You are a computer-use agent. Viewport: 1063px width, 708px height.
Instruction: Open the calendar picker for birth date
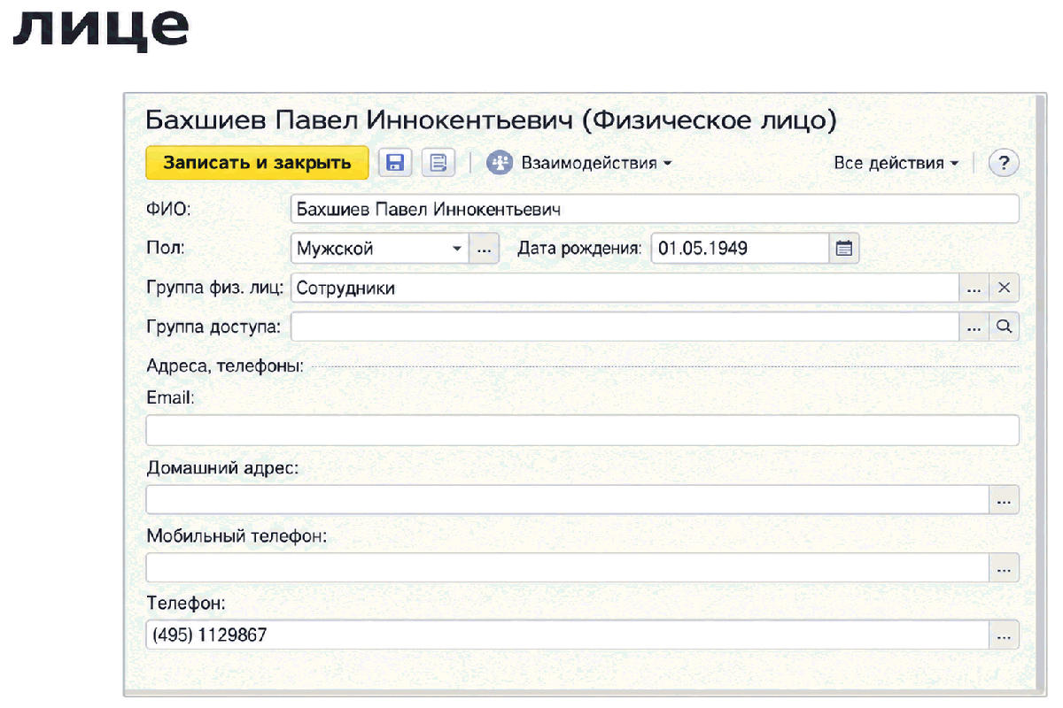tap(844, 249)
